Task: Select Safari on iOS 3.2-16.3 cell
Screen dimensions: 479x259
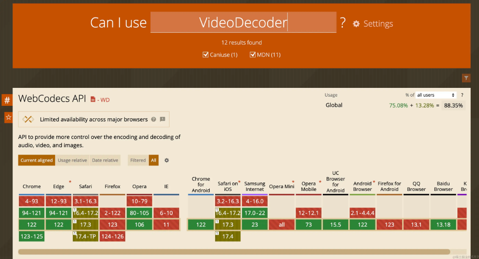Action: 228,201
